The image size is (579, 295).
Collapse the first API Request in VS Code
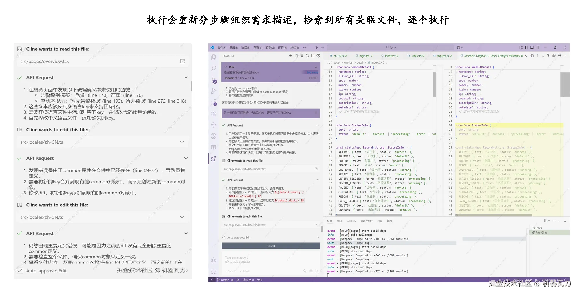[x=318, y=125]
